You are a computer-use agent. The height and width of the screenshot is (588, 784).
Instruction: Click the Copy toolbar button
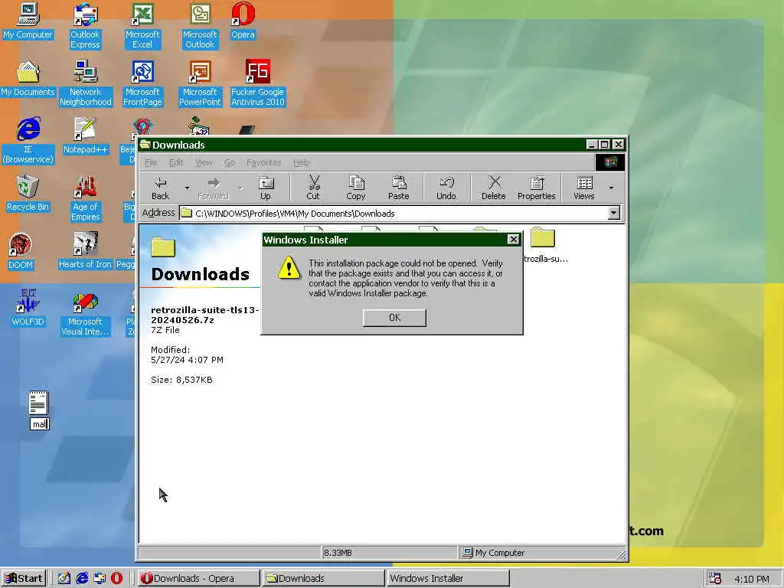coord(355,188)
